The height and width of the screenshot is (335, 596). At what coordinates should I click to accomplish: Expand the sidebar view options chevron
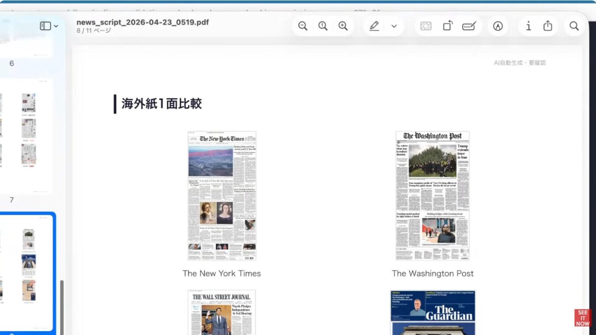click(x=56, y=26)
